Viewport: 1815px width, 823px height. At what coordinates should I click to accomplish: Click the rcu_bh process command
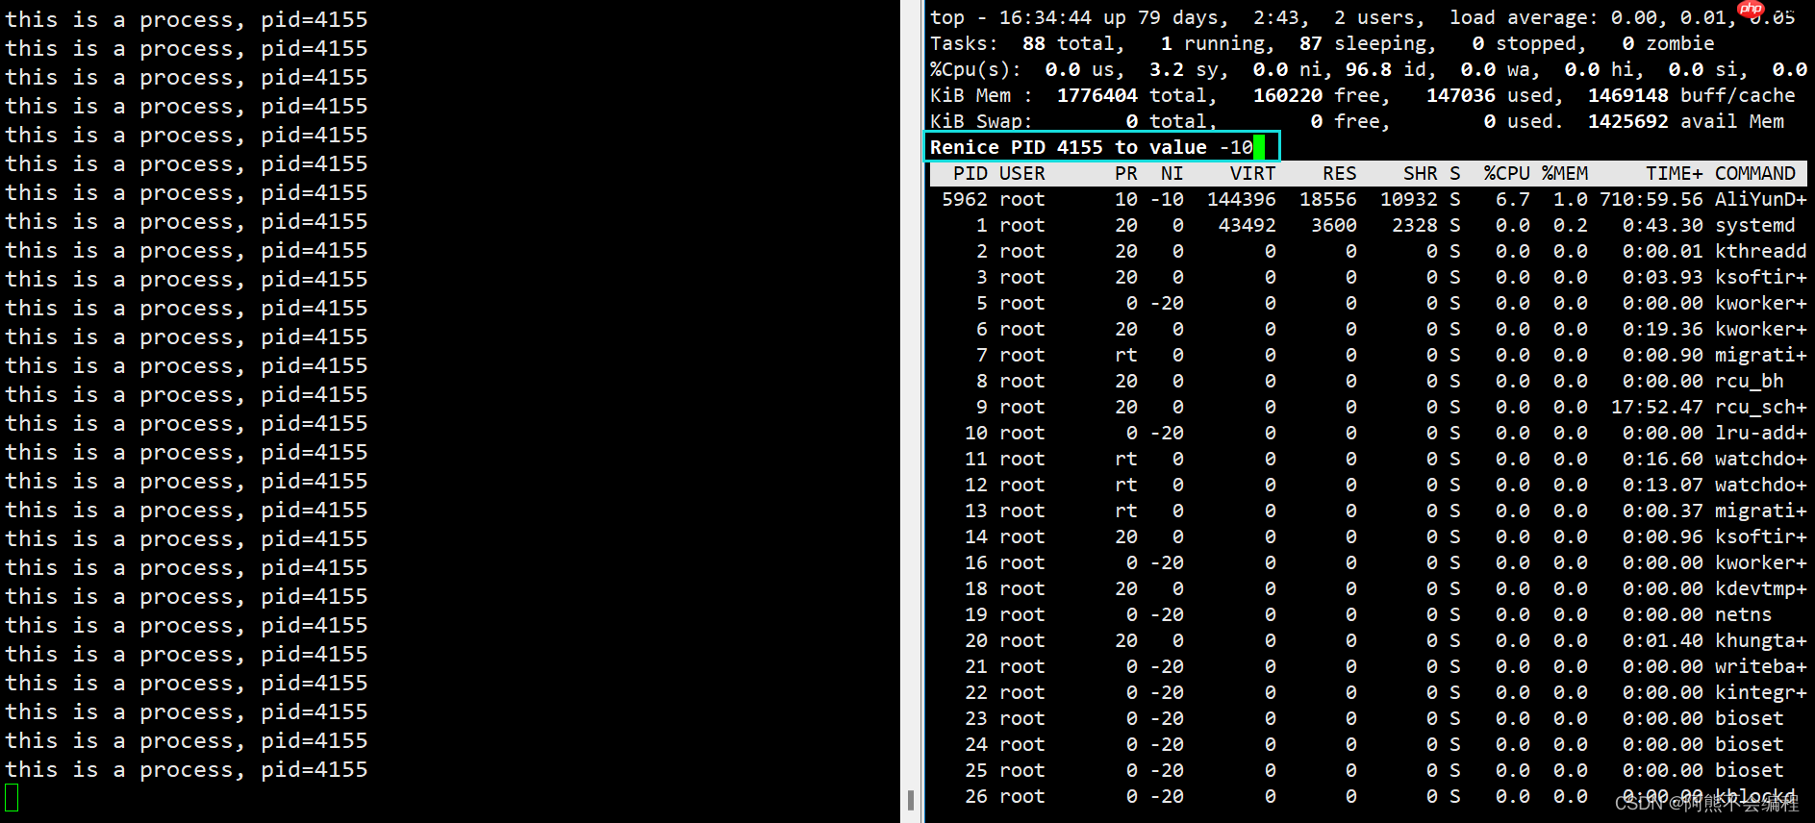[1750, 381]
